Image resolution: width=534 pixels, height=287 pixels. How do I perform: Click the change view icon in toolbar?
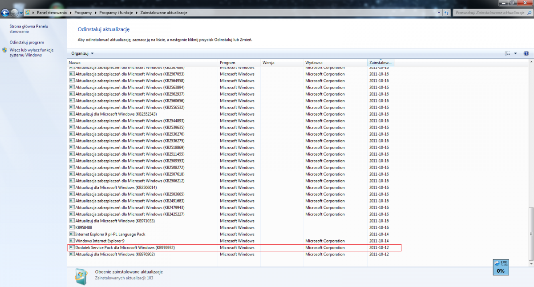coord(508,53)
